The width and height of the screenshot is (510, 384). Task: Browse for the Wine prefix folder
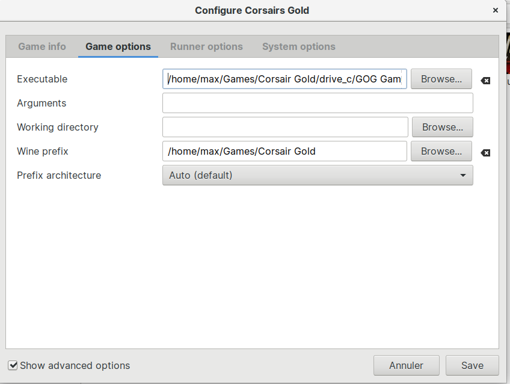(441, 151)
